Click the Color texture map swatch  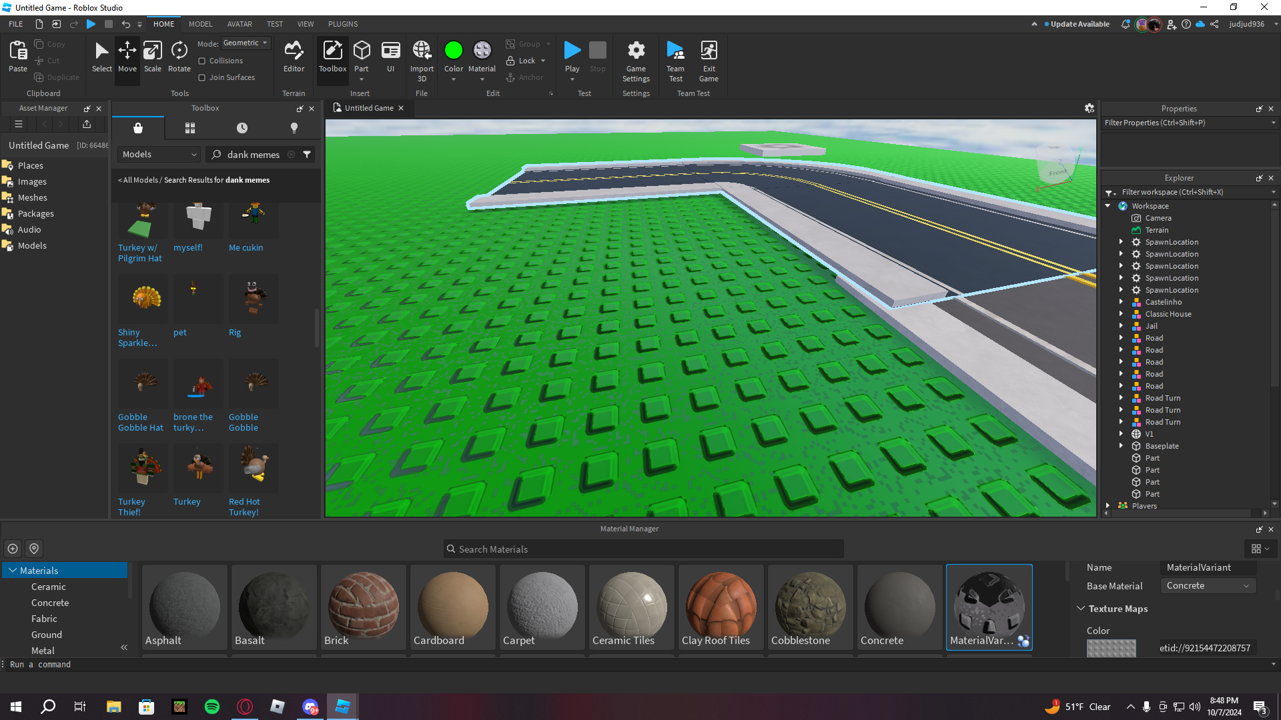[x=1111, y=648]
